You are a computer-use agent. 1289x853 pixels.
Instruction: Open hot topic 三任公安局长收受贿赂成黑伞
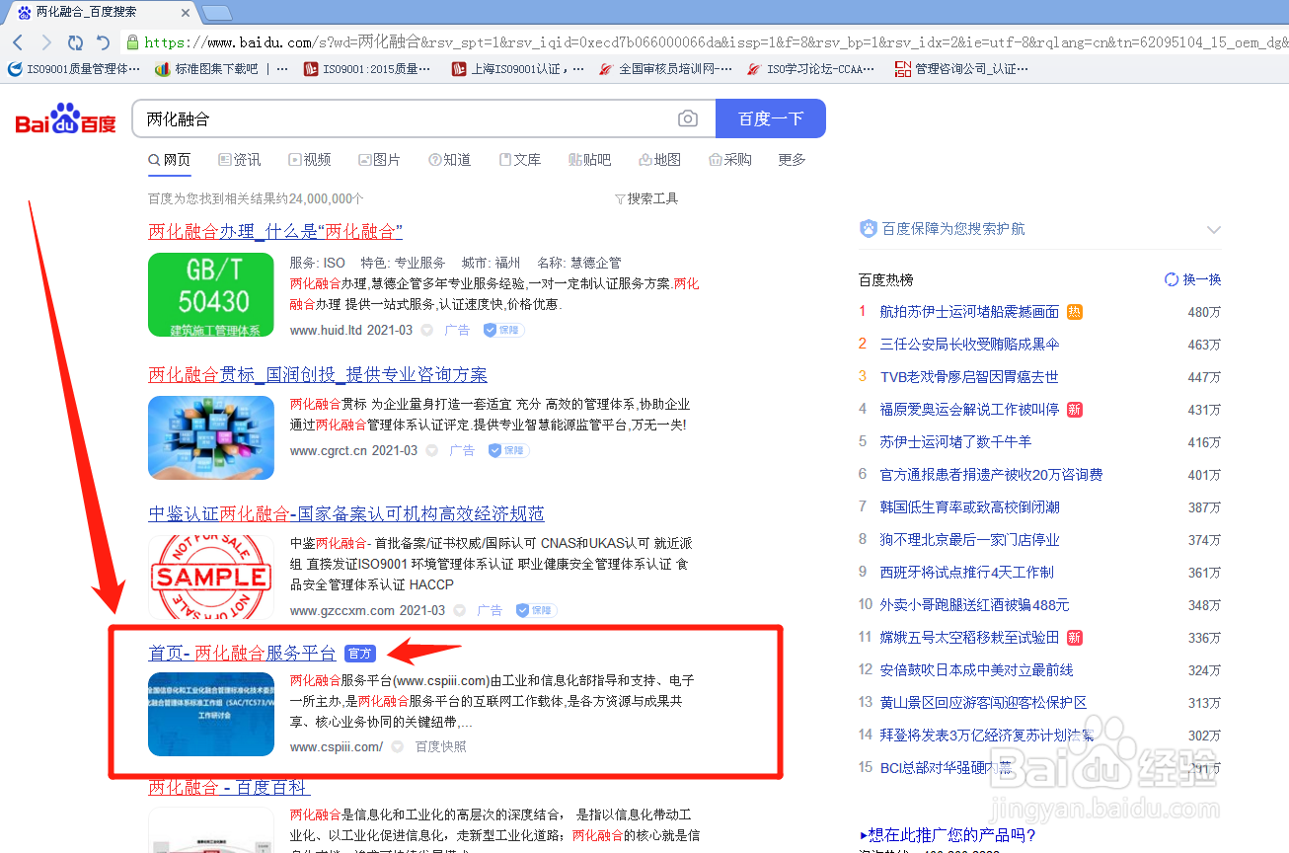click(969, 345)
